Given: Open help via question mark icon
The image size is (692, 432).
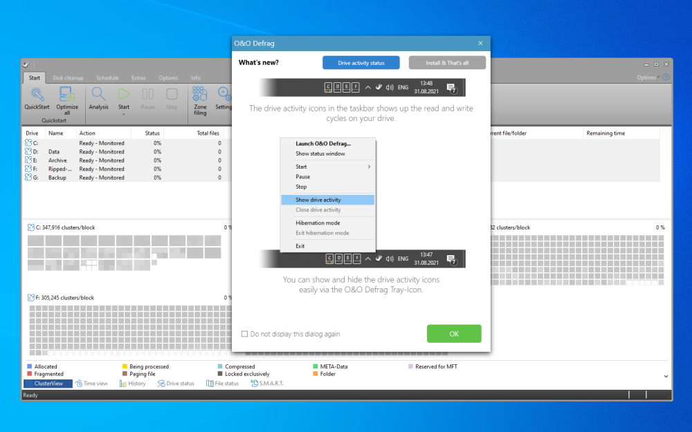Looking at the screenshot, I should tap(666, 77).
